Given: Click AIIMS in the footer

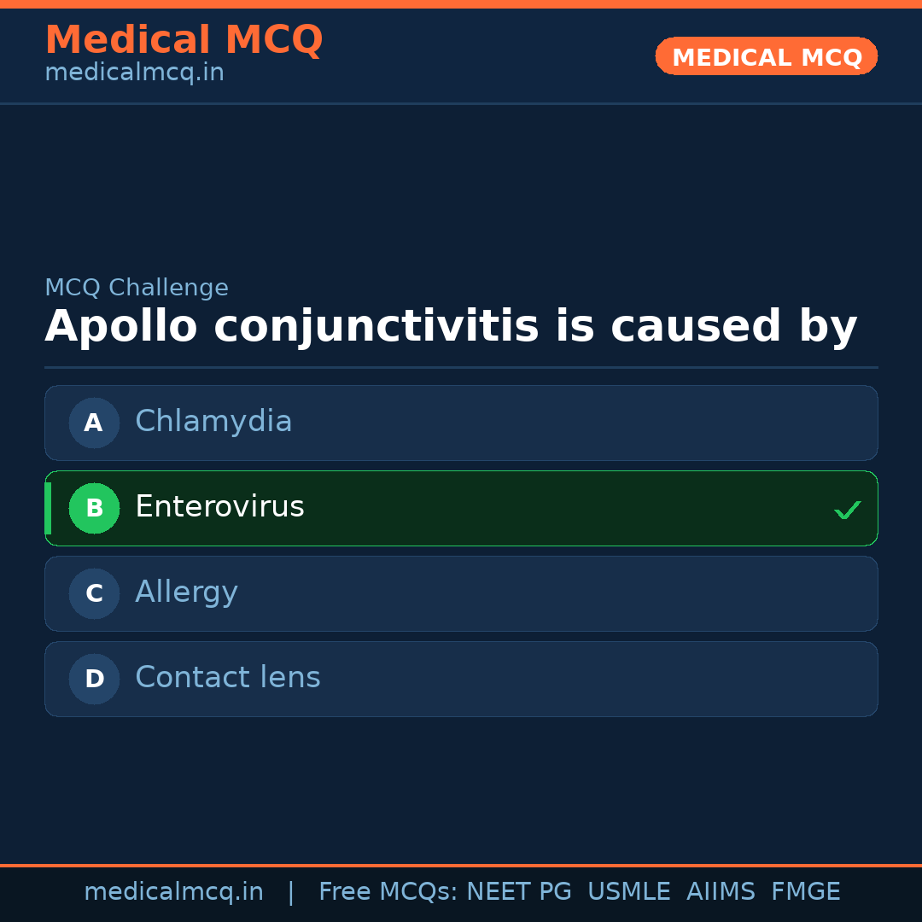Looking at the screenshot, I should pos(721,892).
